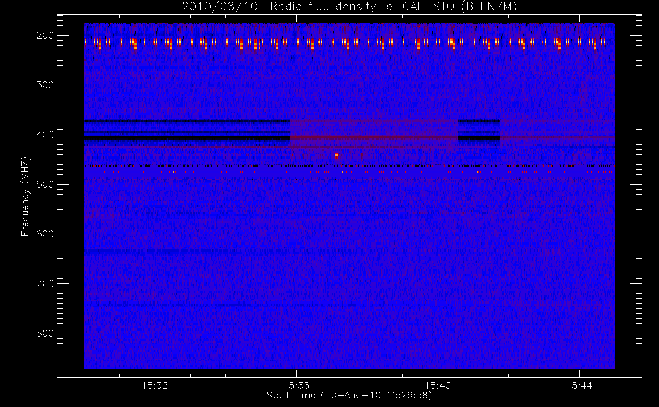Click the 'Start Time (10-Aug-10 15:29:38)' label
Image resolution: width=659 pixels, height=407 pixels.
click(349, 395)
